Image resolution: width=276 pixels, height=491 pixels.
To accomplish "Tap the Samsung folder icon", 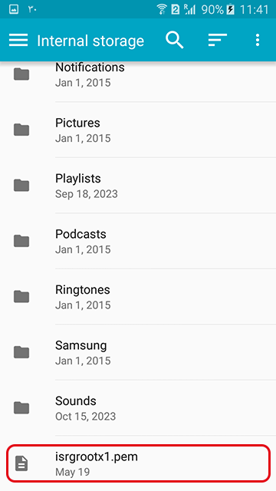I will tap(21, 352).
